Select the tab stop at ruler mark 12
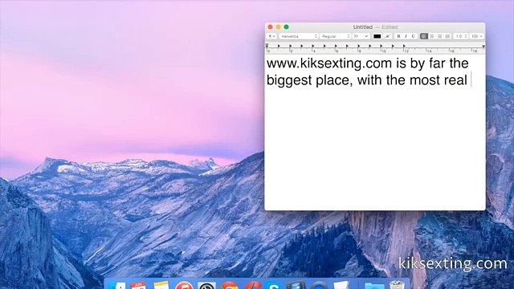514x289 pixels. [404, 47]
